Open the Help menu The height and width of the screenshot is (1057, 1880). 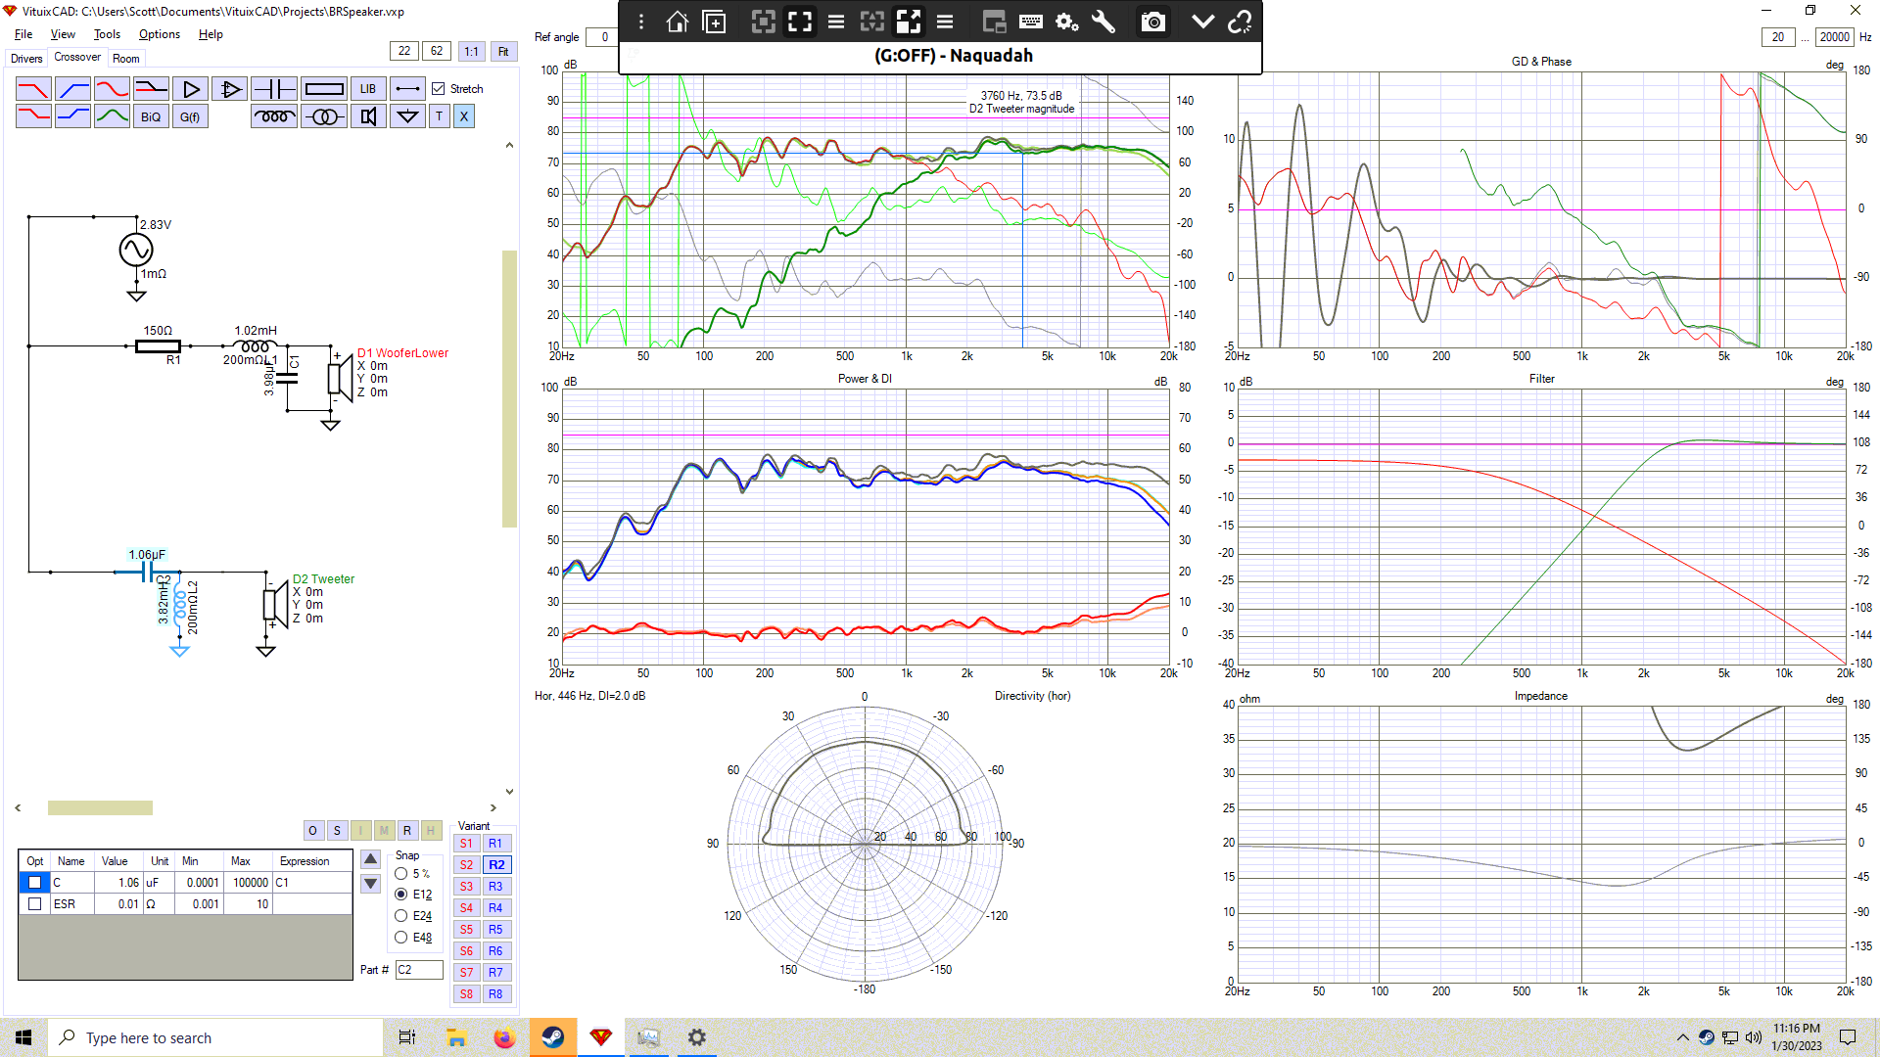[x=211, y=34]
